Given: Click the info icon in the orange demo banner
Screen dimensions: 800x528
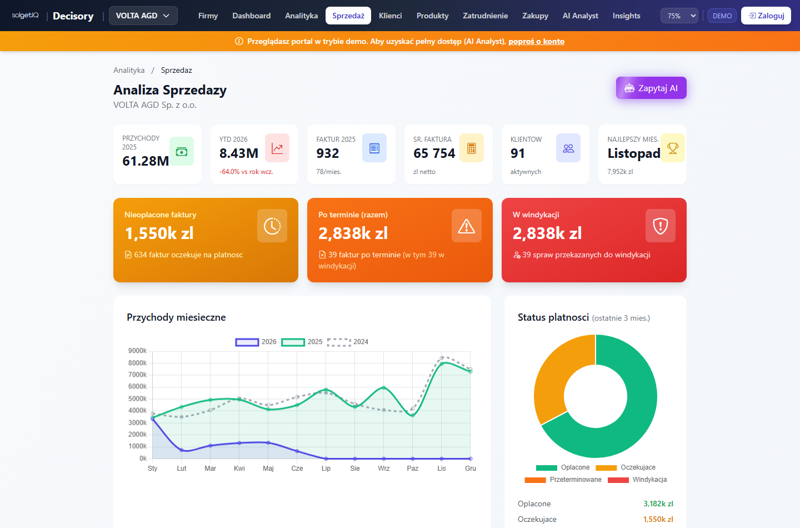Looking at the screenshot, I should (239, 41).
